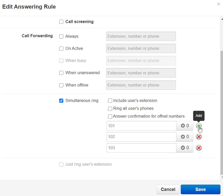Click the Cancel button
The image size is (223, 196).
click(168, 189)
